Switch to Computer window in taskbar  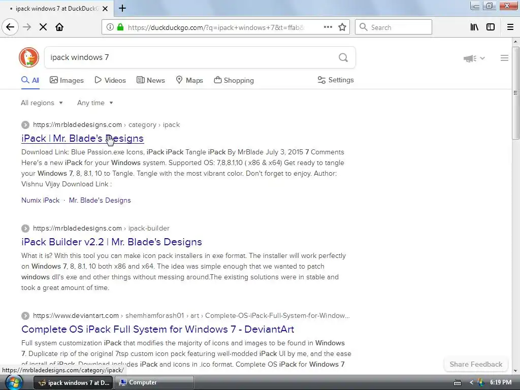pyautogui.click(x=154, y=382)
